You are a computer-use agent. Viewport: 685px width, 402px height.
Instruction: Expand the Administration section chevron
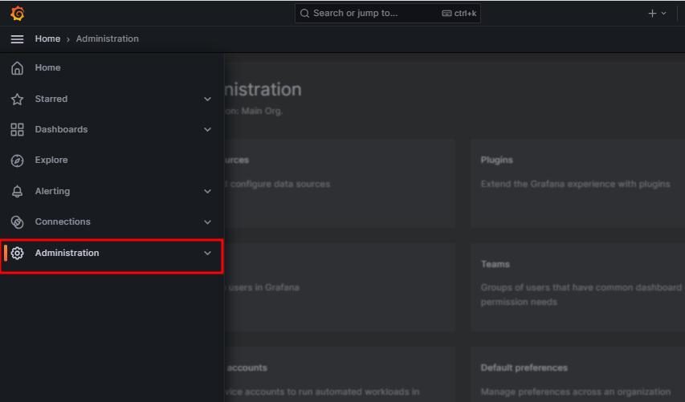(x=207, y=254)
